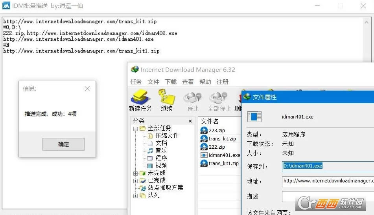Click the idman401.exe URL line in IDM批量推送
374x215 pixels.
[x=78, y=39]
